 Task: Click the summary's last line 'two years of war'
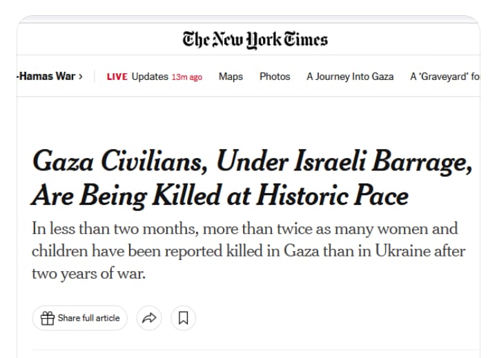click(90, 273)
